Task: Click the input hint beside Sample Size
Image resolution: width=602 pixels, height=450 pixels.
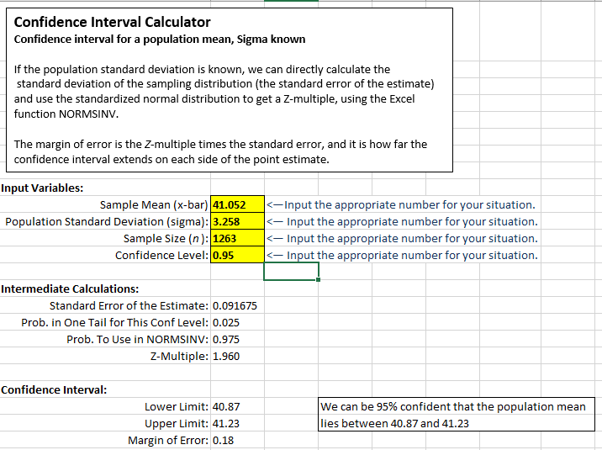Action: click(402, 239)
